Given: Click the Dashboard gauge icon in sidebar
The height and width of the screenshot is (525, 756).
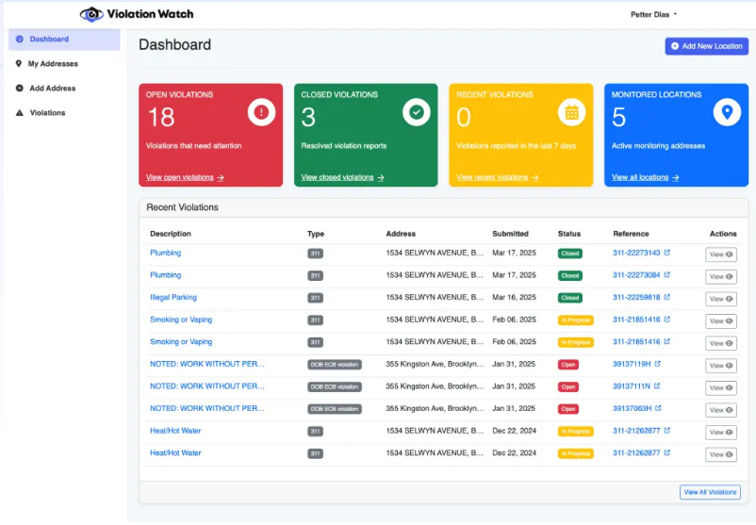Looking at the screenshot, I should pos(19,39).
